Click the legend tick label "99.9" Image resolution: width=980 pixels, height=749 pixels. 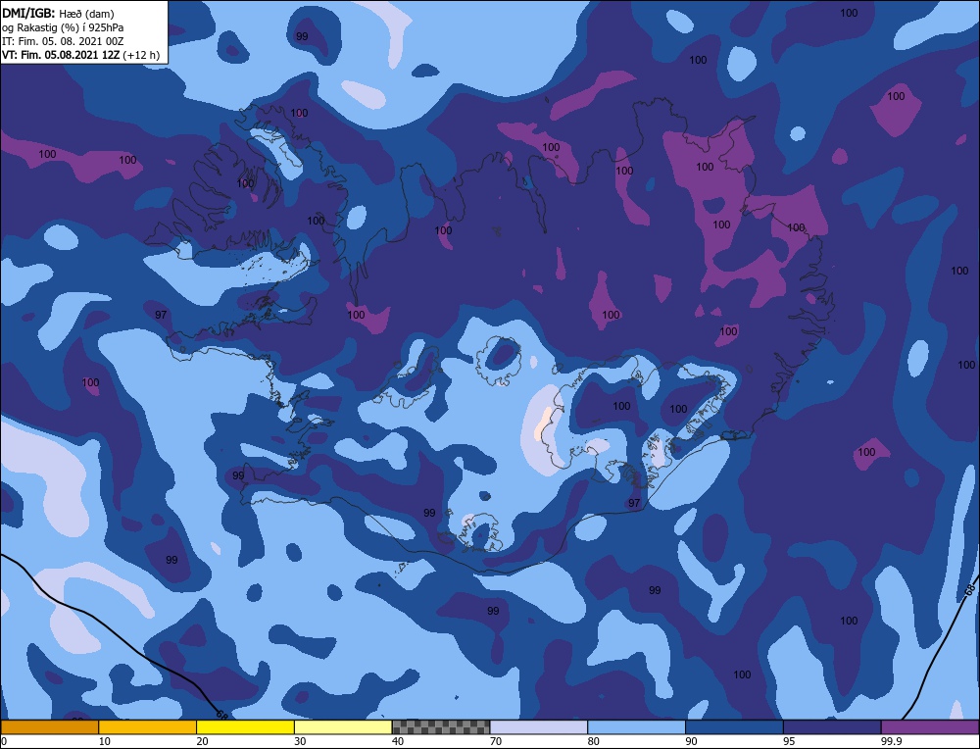[x=891, y=741]
